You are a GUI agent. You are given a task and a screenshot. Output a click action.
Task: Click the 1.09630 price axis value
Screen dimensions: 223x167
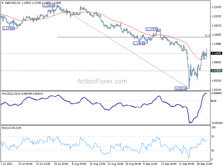tap(217, 62)
